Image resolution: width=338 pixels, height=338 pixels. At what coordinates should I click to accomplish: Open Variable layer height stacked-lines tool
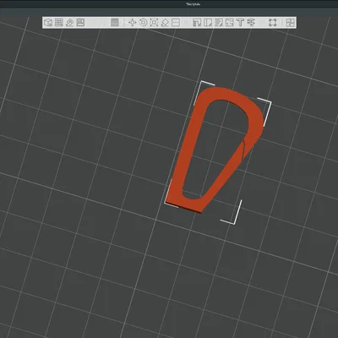click(114, 23)
